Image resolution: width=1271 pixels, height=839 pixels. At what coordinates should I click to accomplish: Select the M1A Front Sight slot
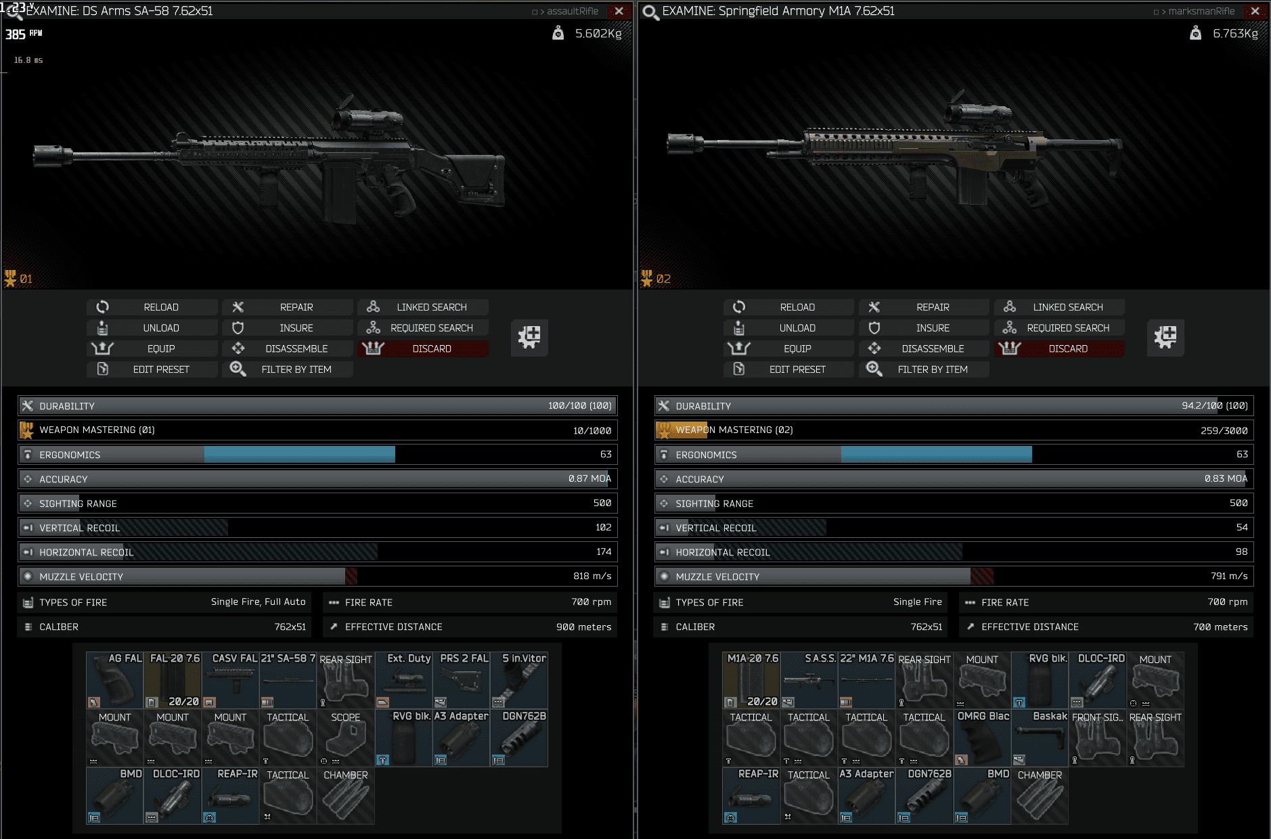pyautogui.click(x=1098, y=738)
